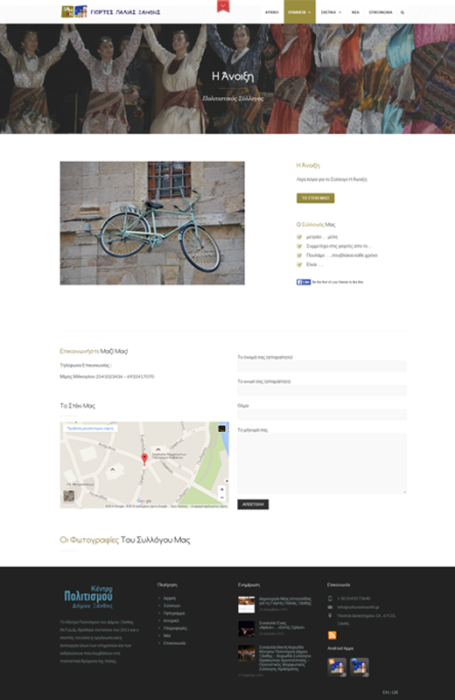Zoom in on the Google map
The width and height of the screenshot is (455, 700).
[x=222, y=489]
